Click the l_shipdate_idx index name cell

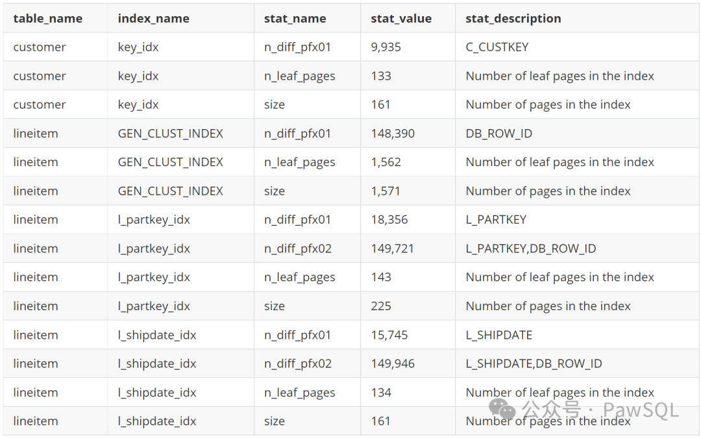154,335
